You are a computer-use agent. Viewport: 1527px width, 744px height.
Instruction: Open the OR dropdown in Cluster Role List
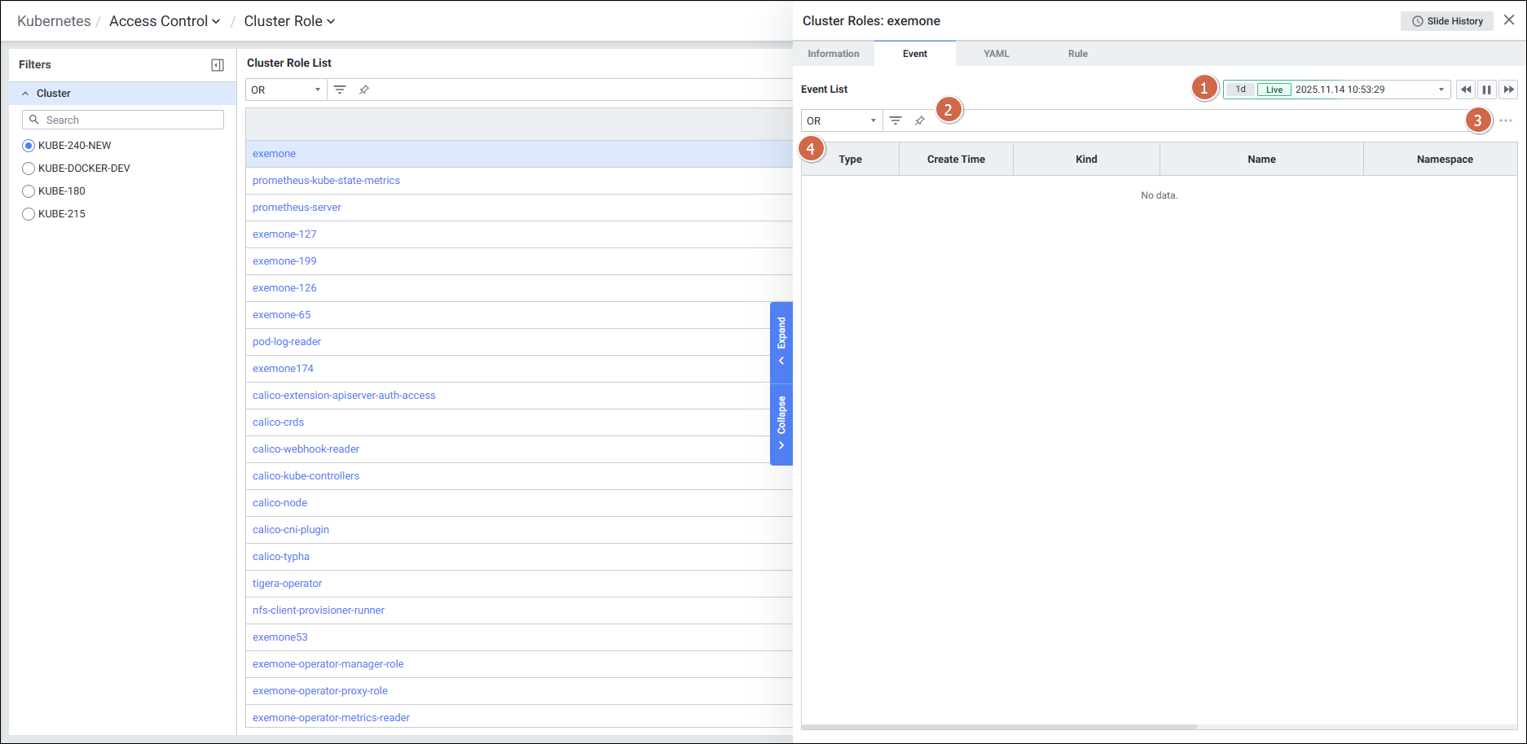tap(285, 90)
